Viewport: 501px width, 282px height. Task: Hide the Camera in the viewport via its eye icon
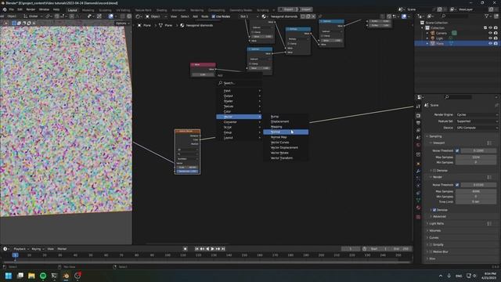point(491,33)
